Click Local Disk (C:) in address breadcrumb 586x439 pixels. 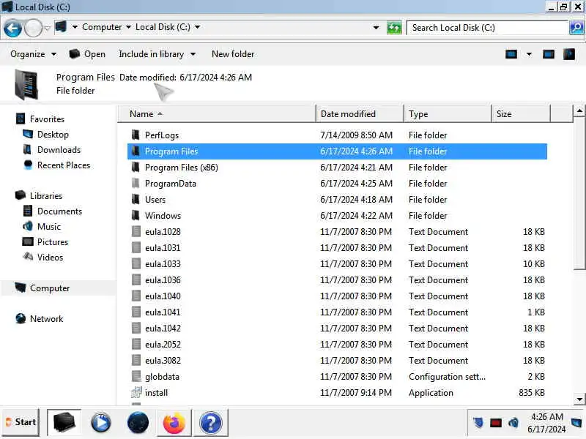click(x=163, y=27)
